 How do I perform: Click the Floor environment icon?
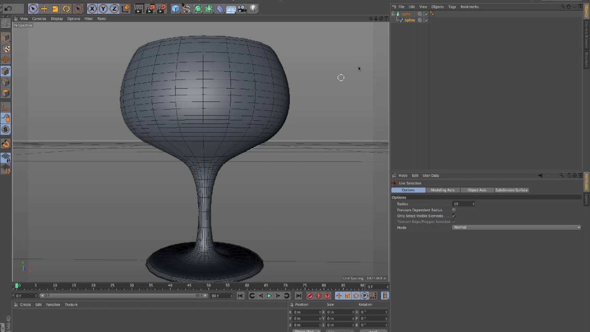coord(231,8)
